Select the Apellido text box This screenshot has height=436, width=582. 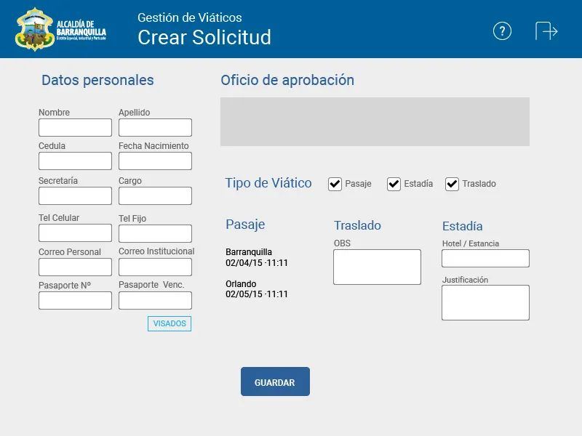click(x=155, y=128)
